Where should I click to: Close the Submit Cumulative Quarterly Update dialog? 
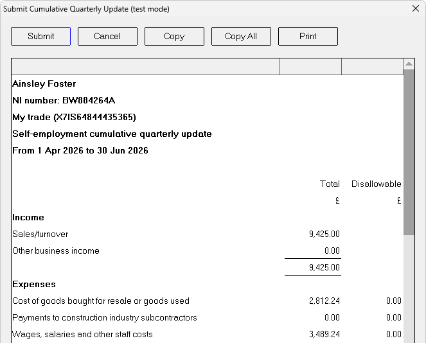(416, 8)
